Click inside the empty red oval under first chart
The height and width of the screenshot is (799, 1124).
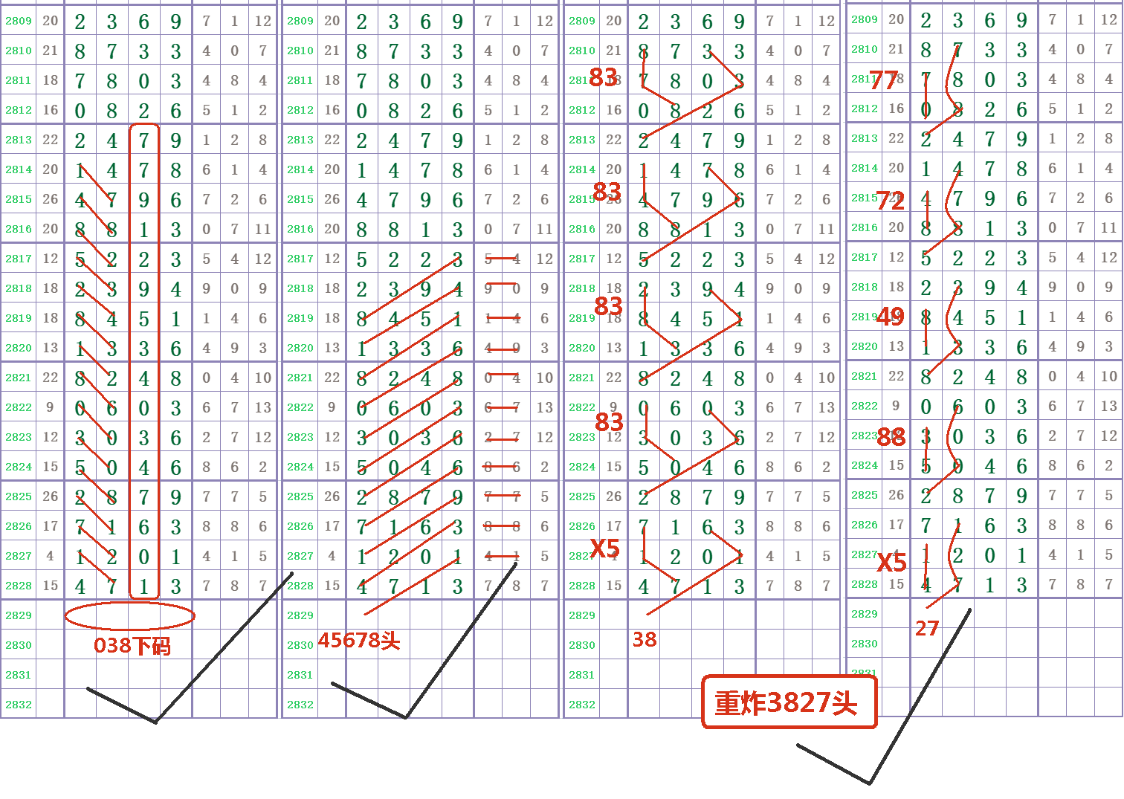click(x=130, y=616)
